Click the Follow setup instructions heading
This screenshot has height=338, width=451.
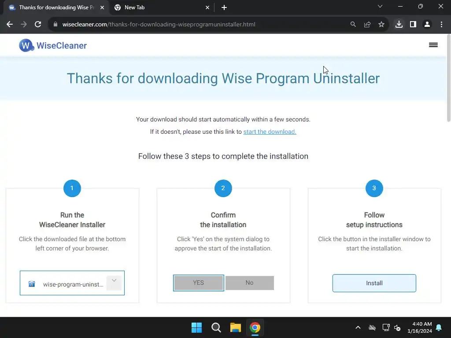coord(374,220)
